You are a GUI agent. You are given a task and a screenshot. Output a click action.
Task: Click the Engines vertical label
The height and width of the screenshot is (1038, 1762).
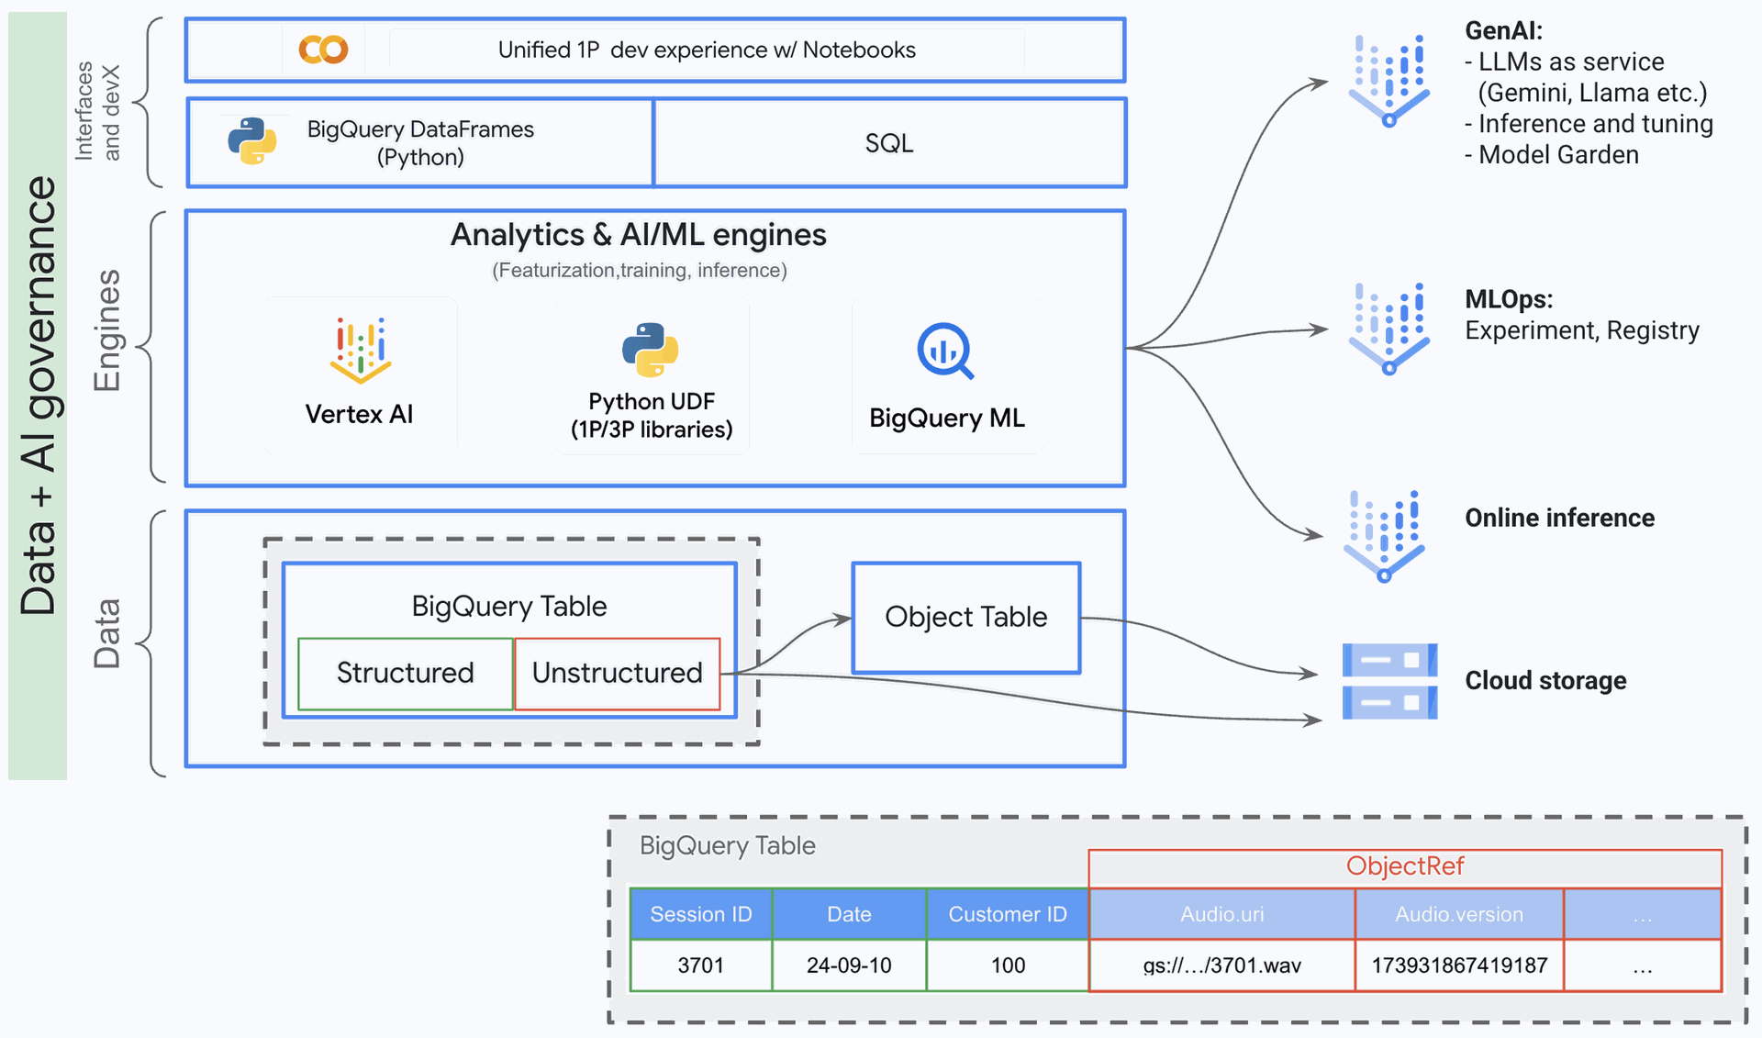point(106,330)
